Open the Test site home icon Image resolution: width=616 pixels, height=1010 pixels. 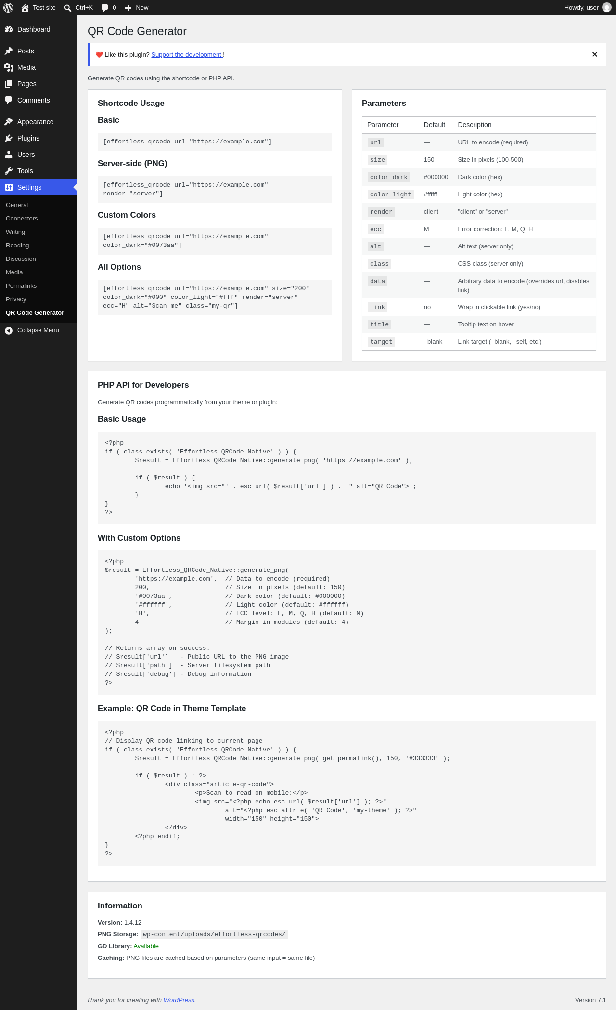(25, 8)
